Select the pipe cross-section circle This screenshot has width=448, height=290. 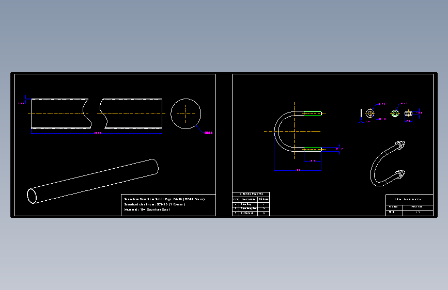pos(186,114)
